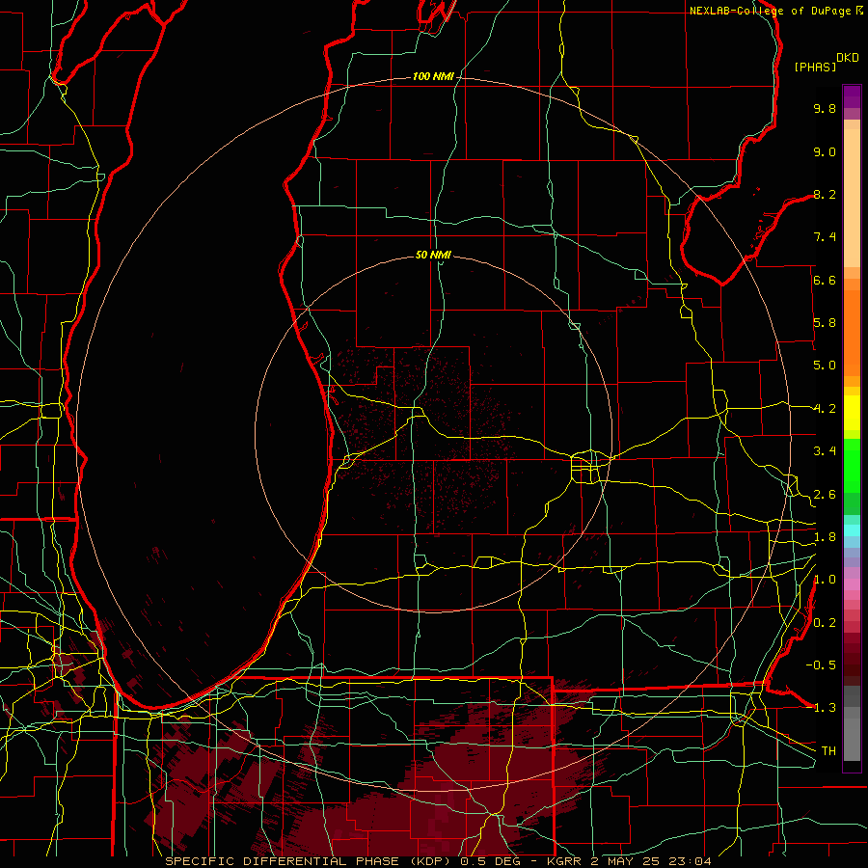
Task: Click the 23:04 timestamp in the caption
Action: (x=692, y=861)
